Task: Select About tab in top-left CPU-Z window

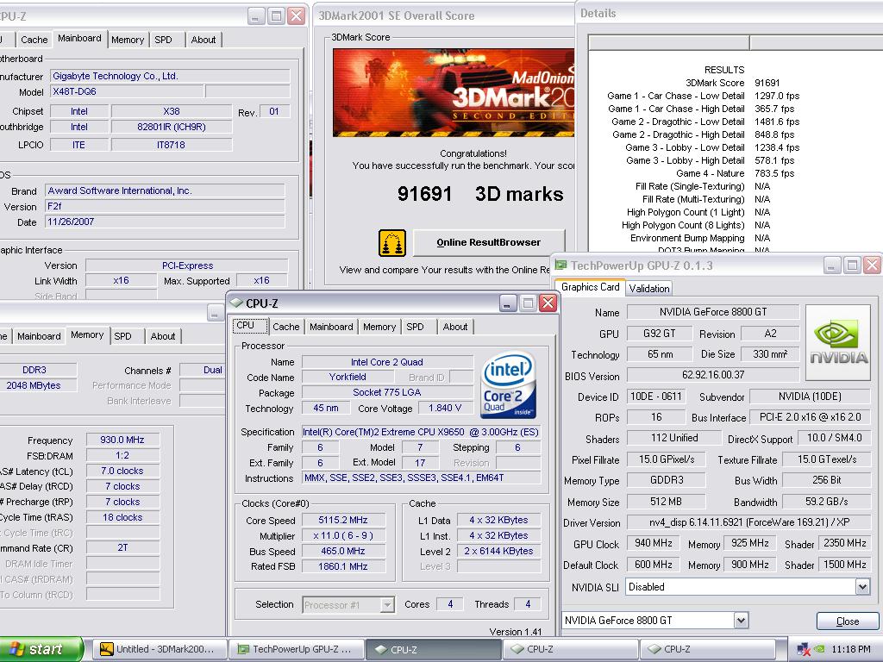Action: point(204,40)
